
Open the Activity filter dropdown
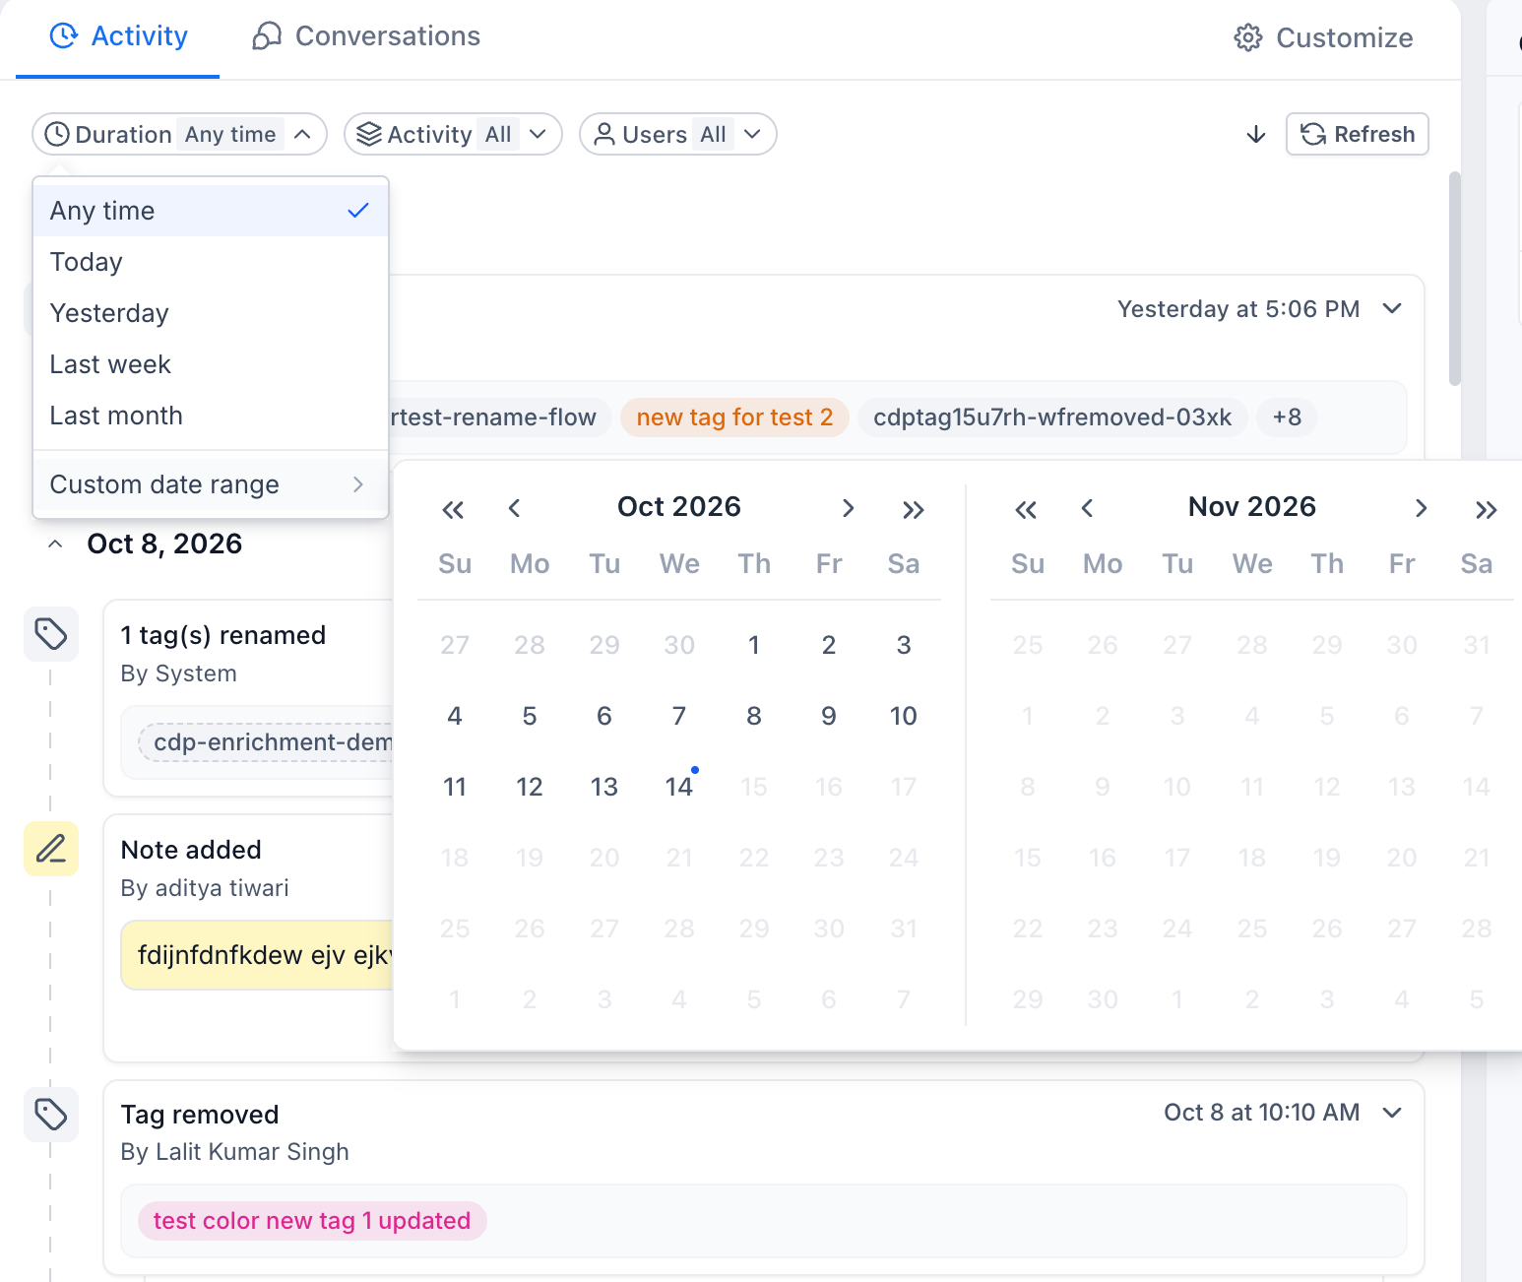click(x=453, y=134)
